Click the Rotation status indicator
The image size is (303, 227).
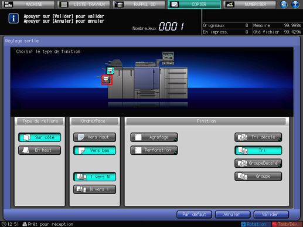(x=254, y=224)
